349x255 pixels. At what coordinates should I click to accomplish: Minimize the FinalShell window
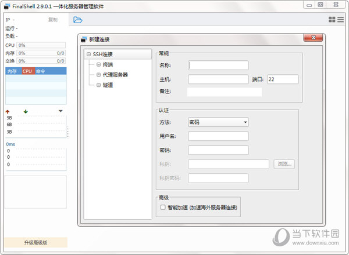(x=309, y=5)
